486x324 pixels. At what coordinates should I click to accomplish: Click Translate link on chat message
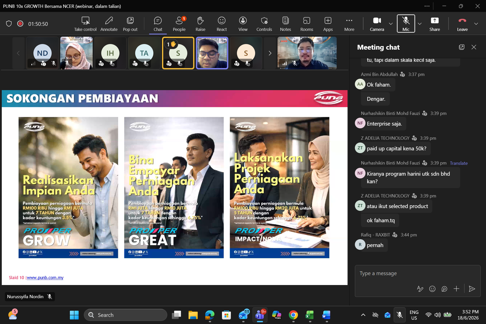click(x=459, y=163)
